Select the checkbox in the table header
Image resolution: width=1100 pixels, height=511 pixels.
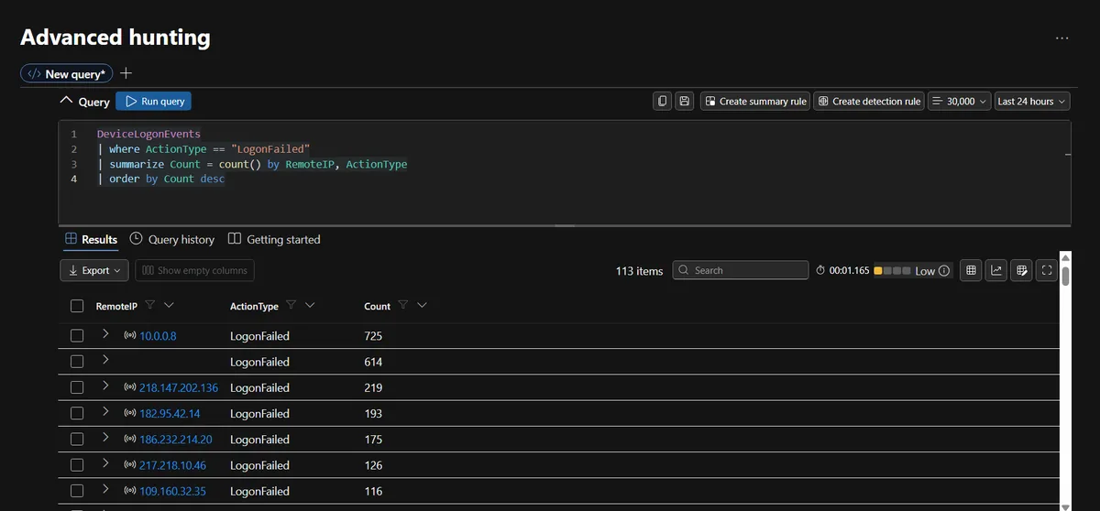77,306
